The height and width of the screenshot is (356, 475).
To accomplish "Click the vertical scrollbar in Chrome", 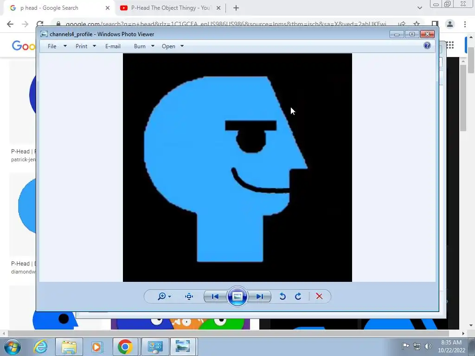I will [x=471, y=61].
